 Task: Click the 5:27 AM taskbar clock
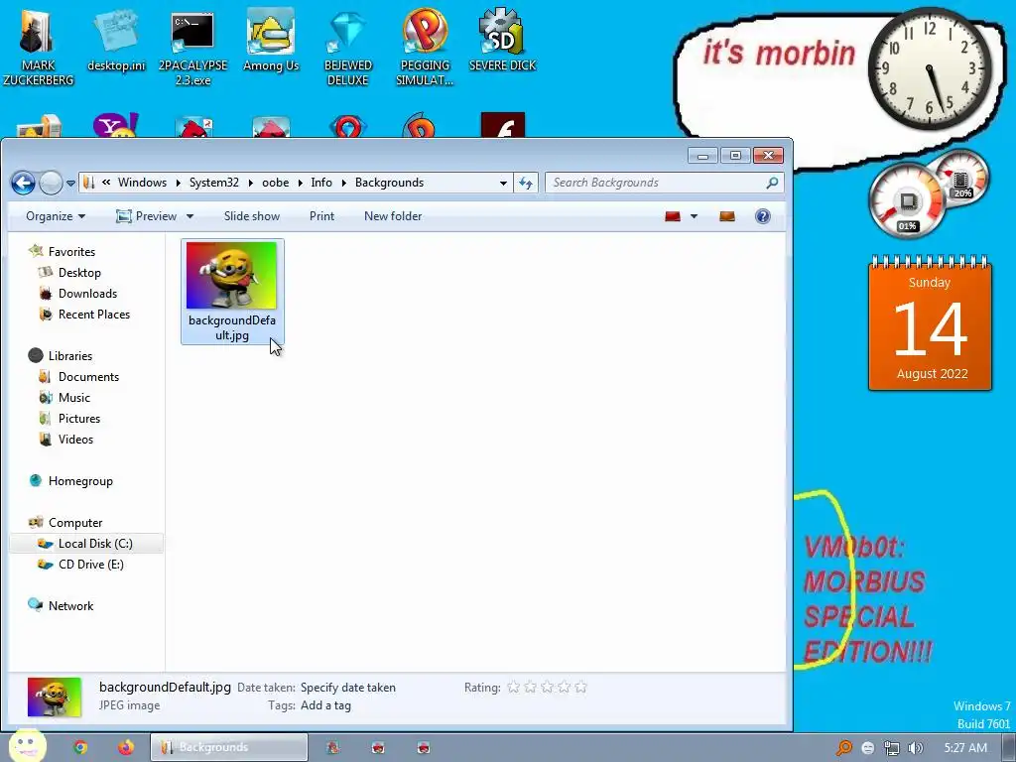click(965, 748)
